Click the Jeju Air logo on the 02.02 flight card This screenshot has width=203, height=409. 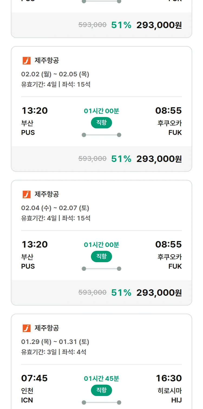(27, 61)
